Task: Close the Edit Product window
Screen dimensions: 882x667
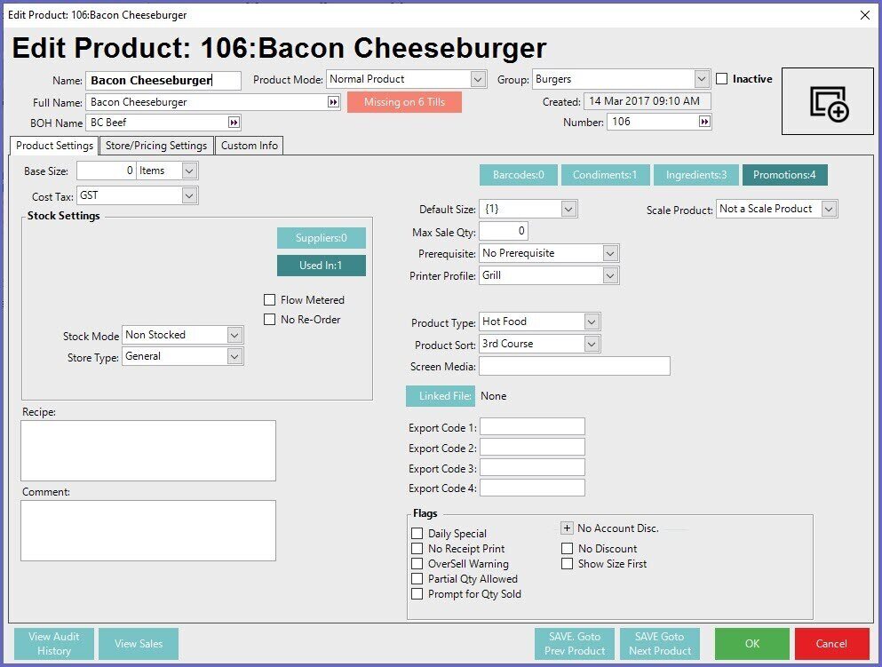Action: 865,15
